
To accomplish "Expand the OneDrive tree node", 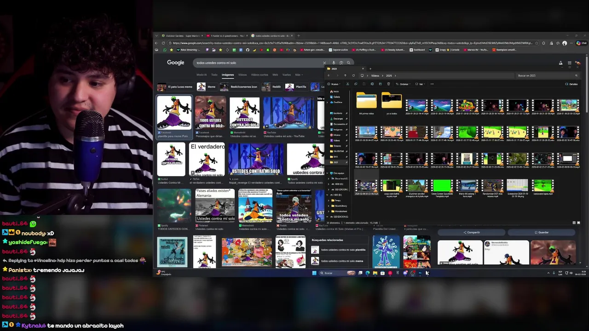I will [327, 102].
